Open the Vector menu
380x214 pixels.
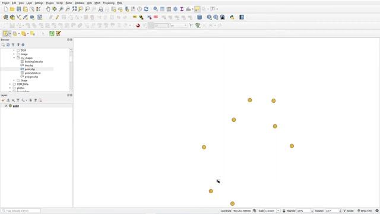tap(59, 3)
